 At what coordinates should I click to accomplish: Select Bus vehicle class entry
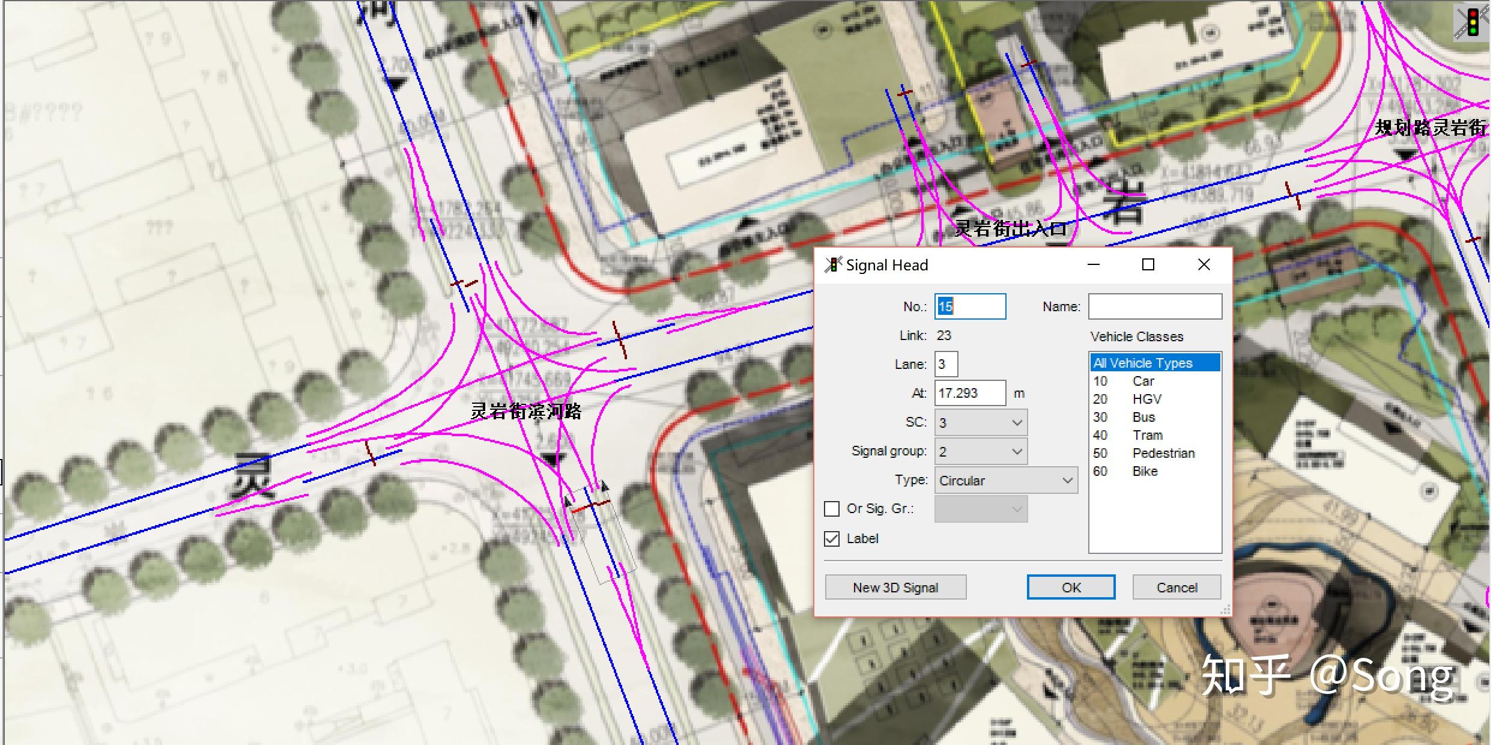(1143, 417)
